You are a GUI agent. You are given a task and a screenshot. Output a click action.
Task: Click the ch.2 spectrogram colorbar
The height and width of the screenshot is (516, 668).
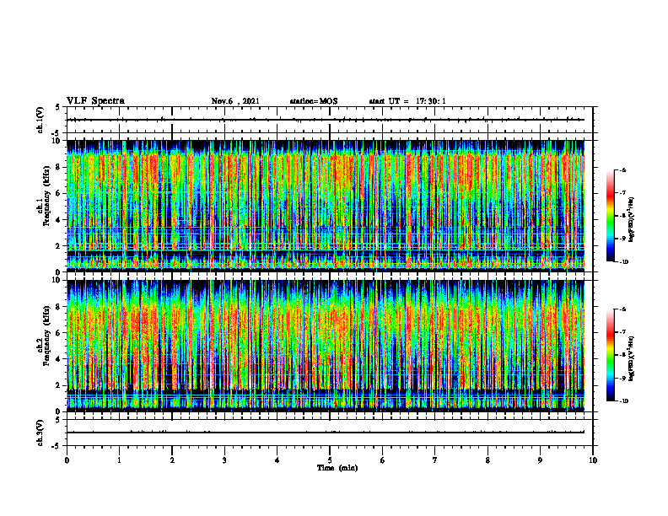(610, 355)
